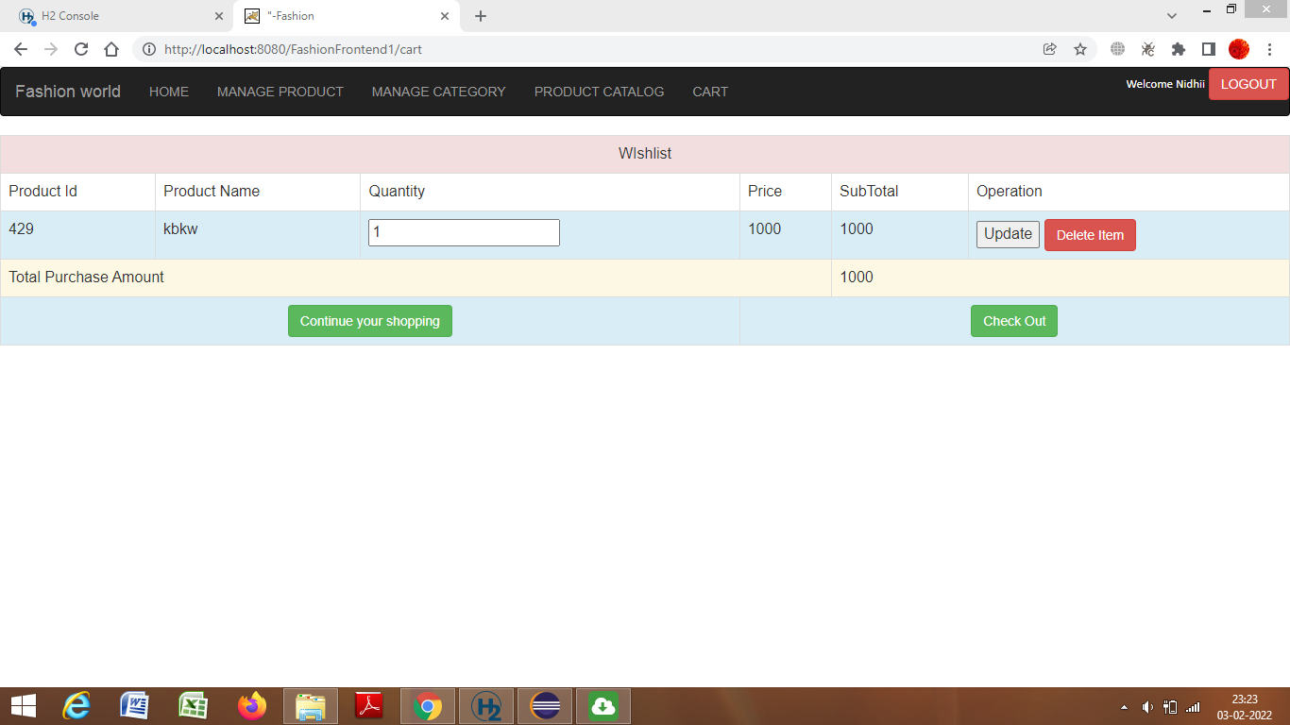Bookmark this page with the star icon

click(1079, 48)
